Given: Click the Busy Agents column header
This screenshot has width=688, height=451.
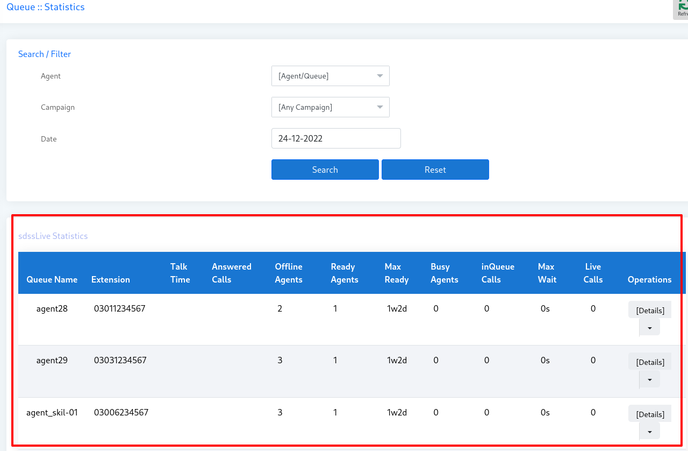Looking at the screenshot, I should tap(445, 273).
